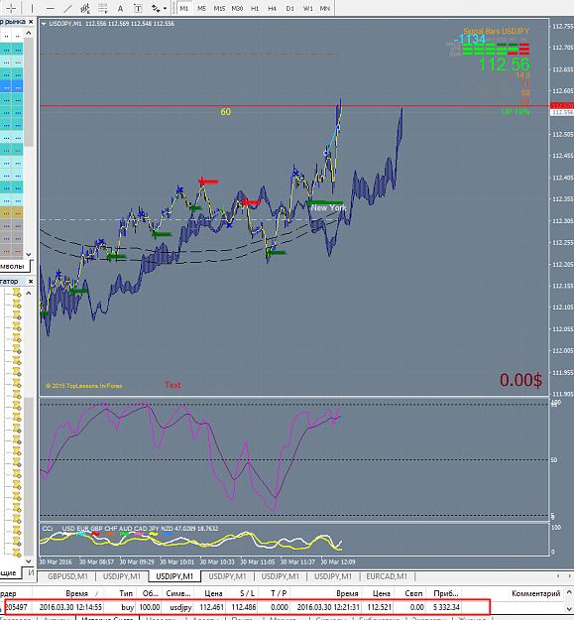Click the Navigator scroll-up arrow
The height and width of the screenshot is (620, 574).
click(x=29, y=293)
